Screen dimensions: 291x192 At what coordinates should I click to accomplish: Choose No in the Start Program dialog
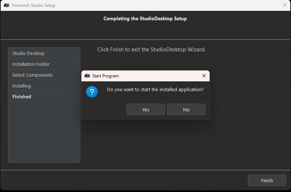coord(186,110)
